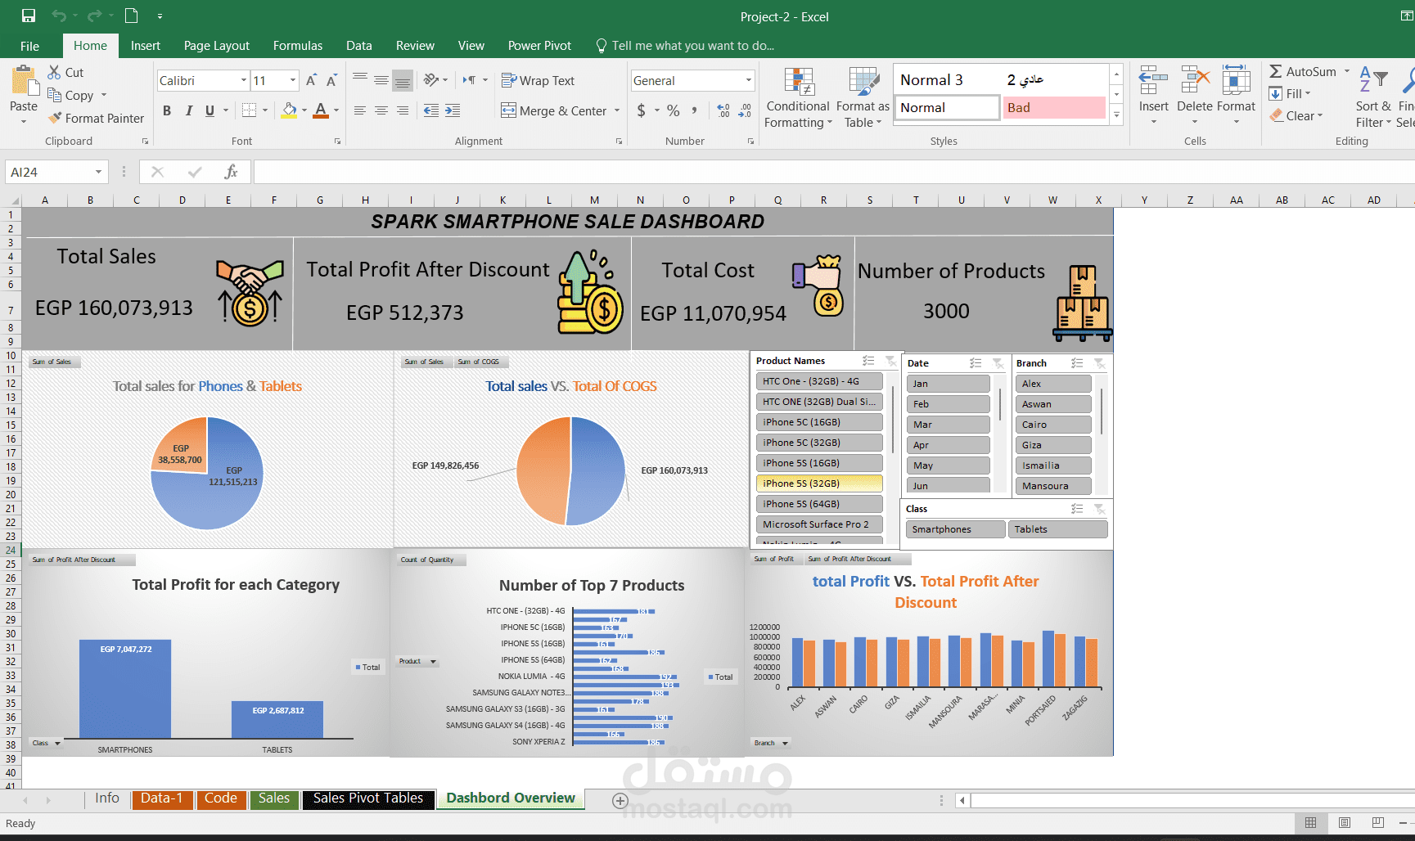Toggle the Smartphones class slicer item
This screenshot has height=841, width=1415.
[x=955, y=529]
